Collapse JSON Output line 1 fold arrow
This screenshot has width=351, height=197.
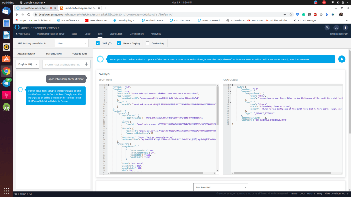pos(230,85)
